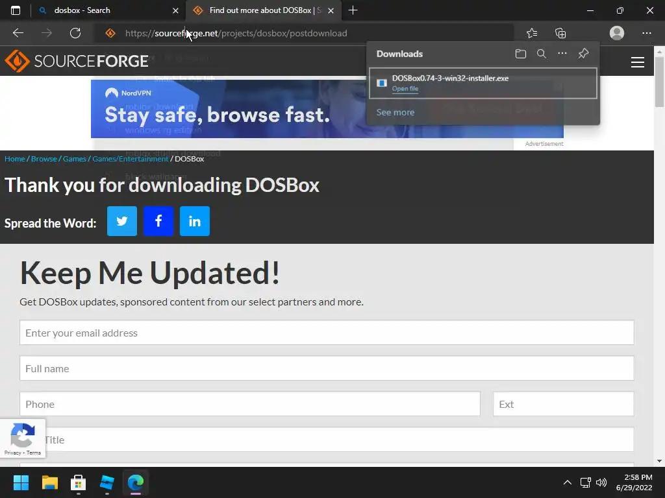Share on Twitter button
The image size is (665, 498).
coord(122,221)
